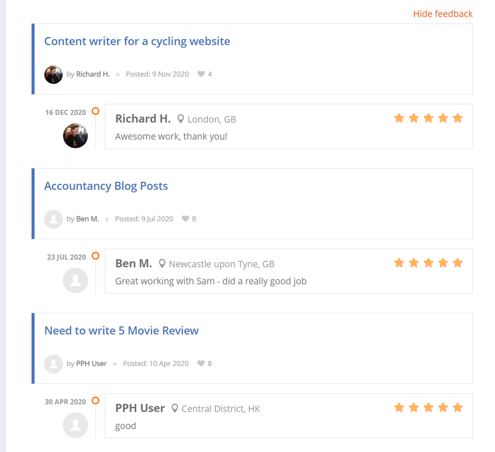Click Richard H. avatar beside 16 Dec review
Viewport: 495px width, 452px height.
75,135
